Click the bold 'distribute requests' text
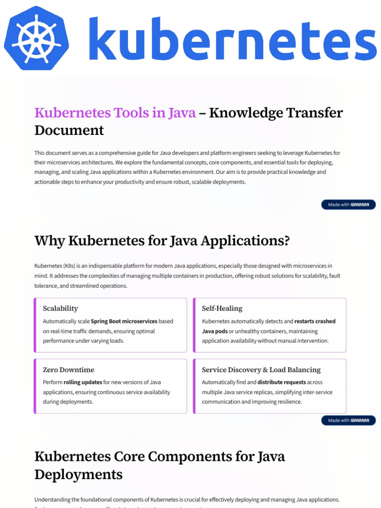 (282, 382)
